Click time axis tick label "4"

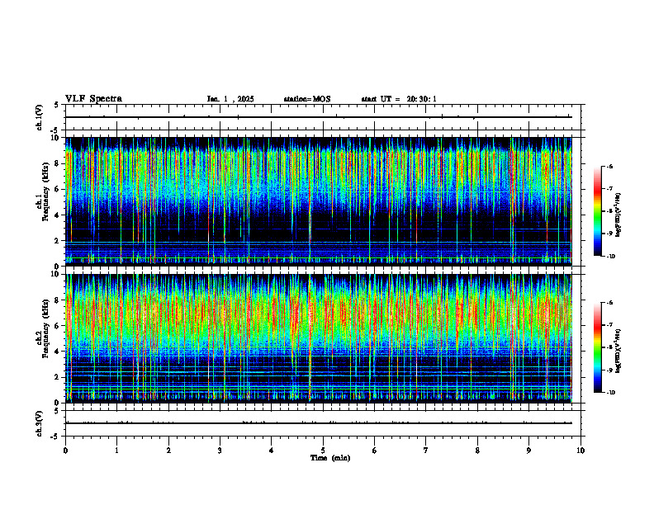pos(272,451)
